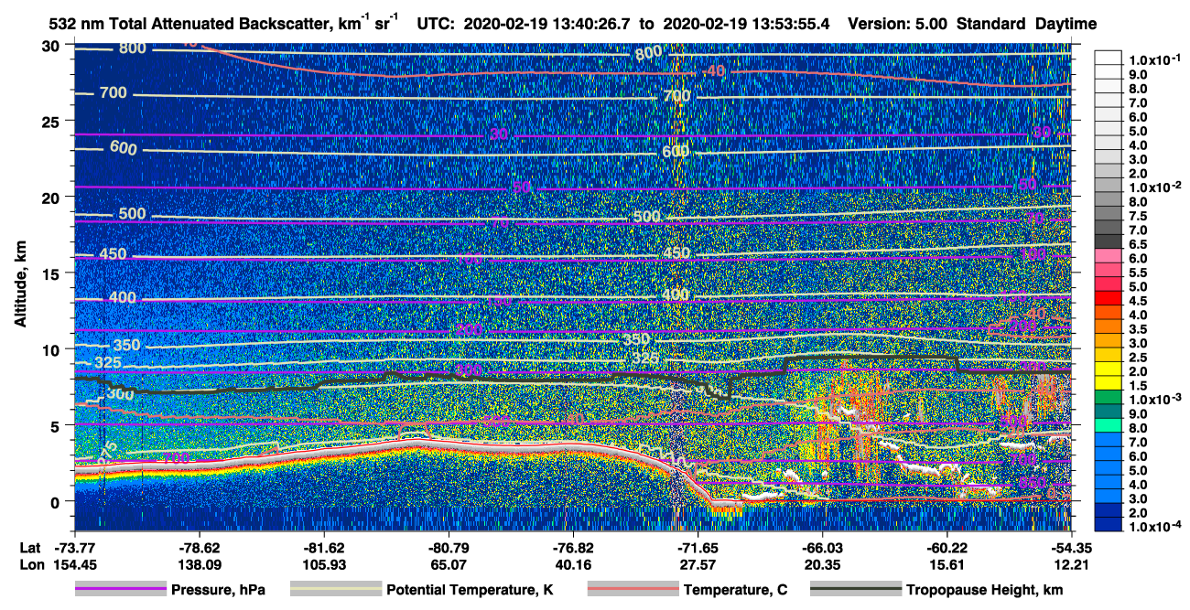Click the dark line sample beside 'Tropopause Height'

pos(855,590)
